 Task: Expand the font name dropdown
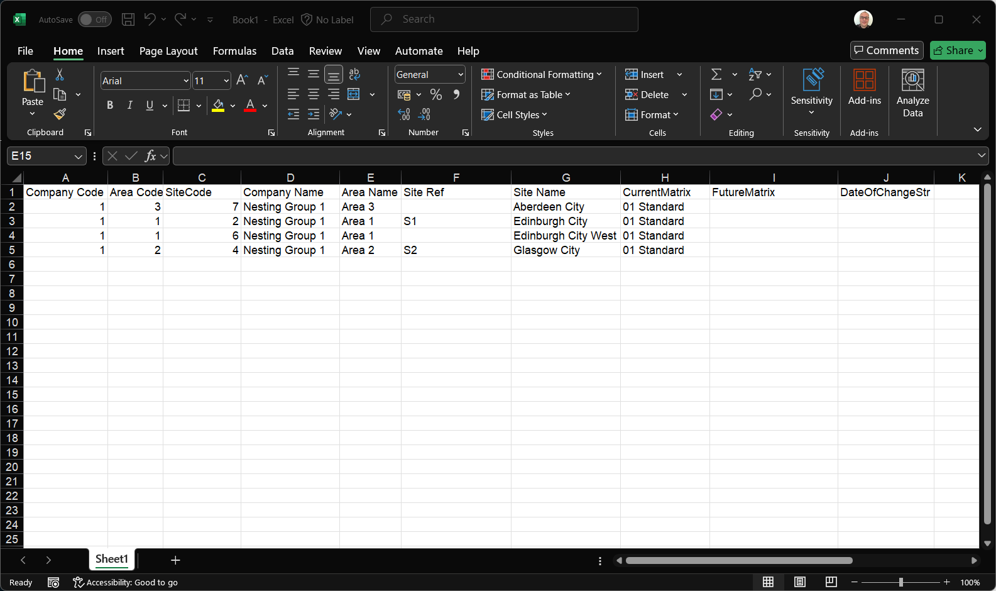[x=186, y=81]
